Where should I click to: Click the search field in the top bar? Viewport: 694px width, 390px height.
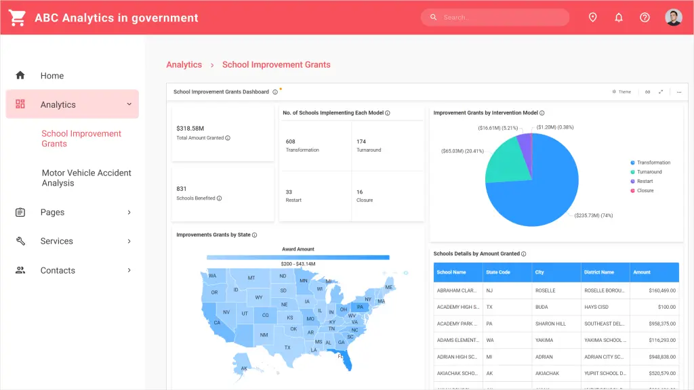[x=495, y=17]
